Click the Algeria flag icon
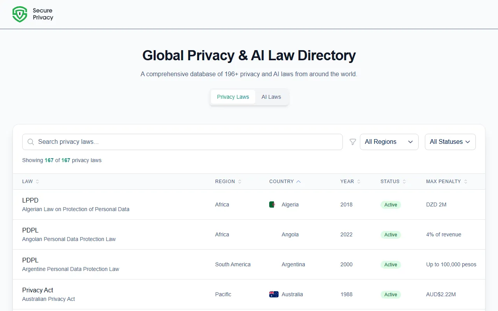The image size is (498, 311). tap(272, 204)
